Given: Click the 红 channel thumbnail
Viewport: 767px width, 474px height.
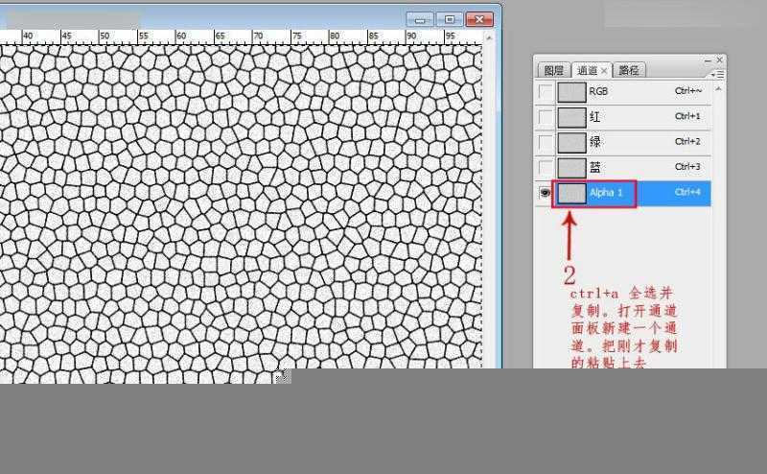Looking at the screenshot, I should tap(571, 117).
